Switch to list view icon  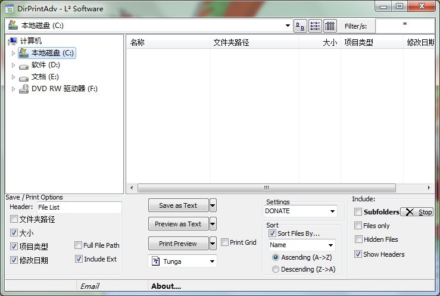pos(315,26)
